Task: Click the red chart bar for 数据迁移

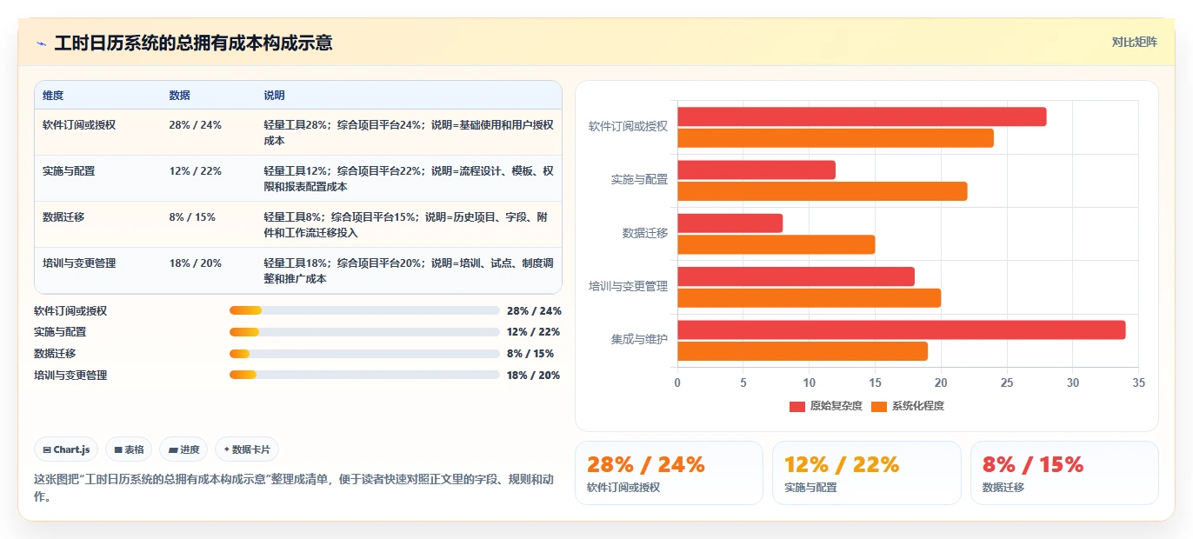Action: pyautogui.click(x=730, y=223)
